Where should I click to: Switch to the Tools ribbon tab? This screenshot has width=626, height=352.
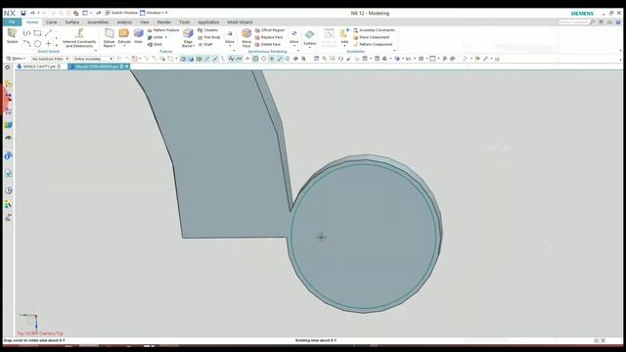pyautogui.click(x=185, y=22)
